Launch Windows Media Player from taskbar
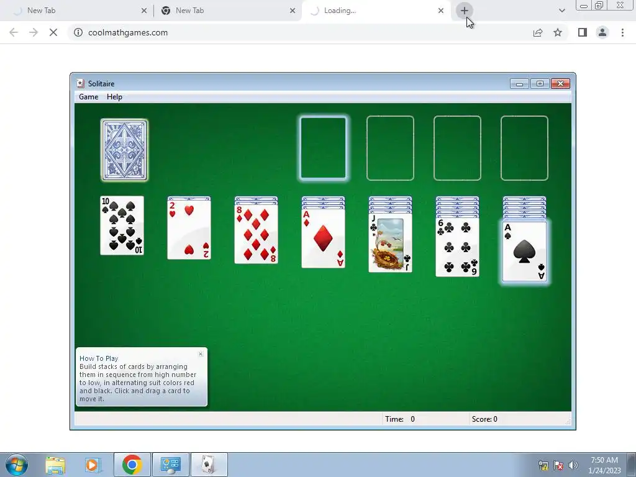636x477 pixels. [x=93, y=465]
